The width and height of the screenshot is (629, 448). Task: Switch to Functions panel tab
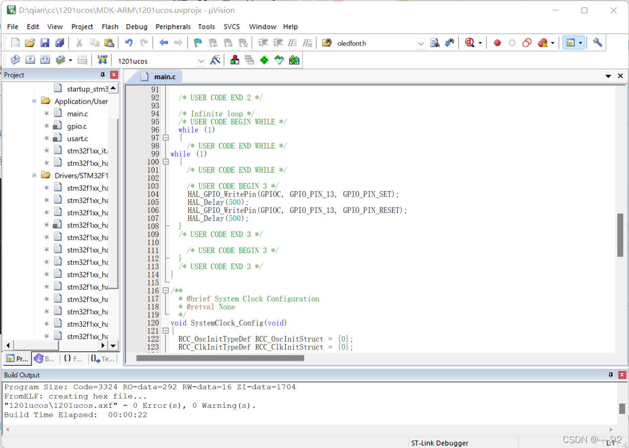pos(73,359)
